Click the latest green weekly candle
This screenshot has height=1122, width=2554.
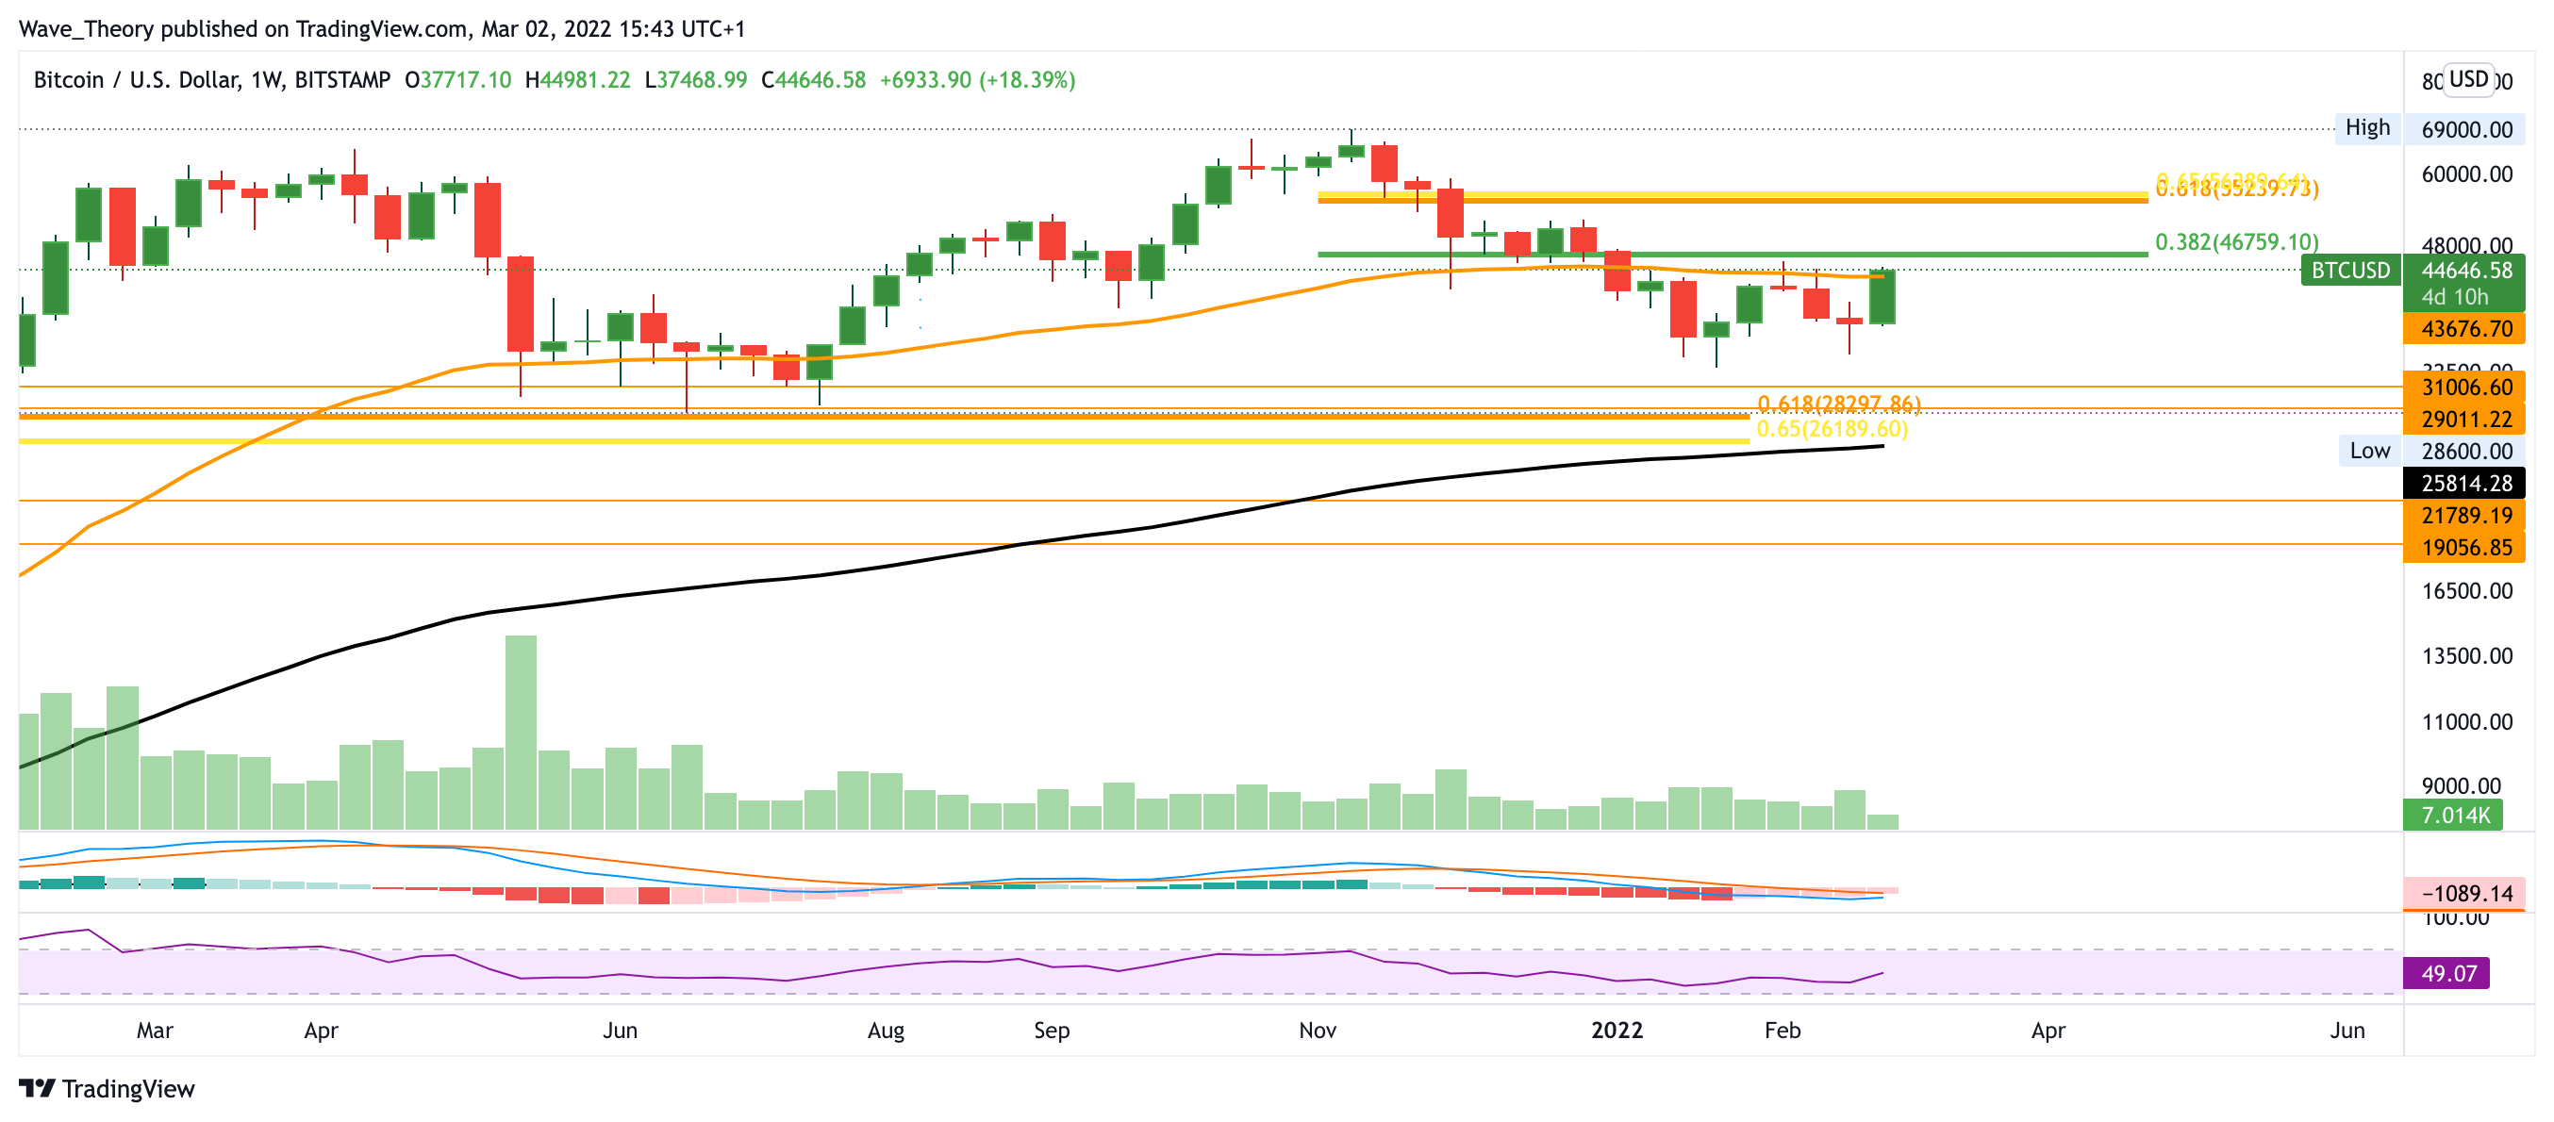tap(1882, 297)
